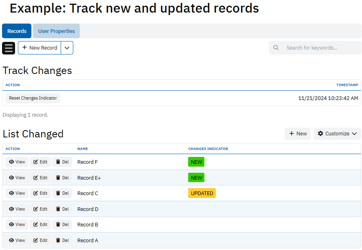Switch to the User Properties tab
This screenshot has width=362, height=250.
coord(57,31)
